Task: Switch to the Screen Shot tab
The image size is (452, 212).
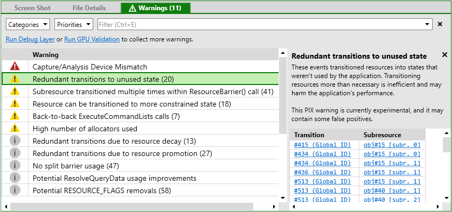Action: point(32,8)
